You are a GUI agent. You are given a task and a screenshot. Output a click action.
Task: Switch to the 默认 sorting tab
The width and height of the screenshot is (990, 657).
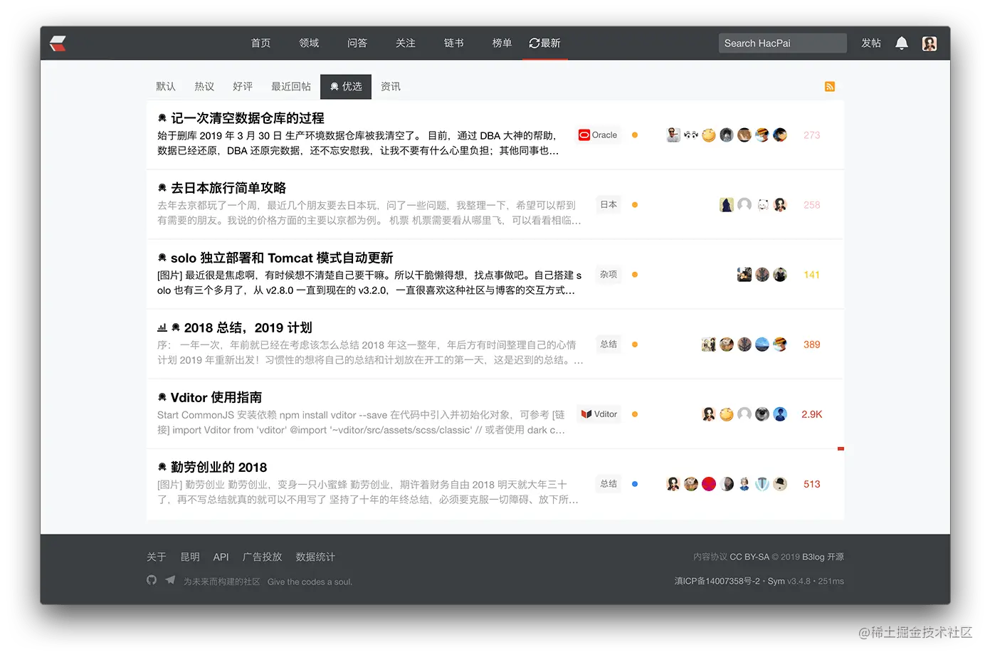pyautogui.click(x=166, y=86)
